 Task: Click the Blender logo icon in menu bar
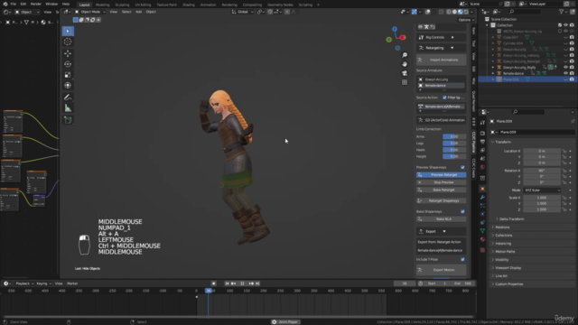(x=5, y=4)
